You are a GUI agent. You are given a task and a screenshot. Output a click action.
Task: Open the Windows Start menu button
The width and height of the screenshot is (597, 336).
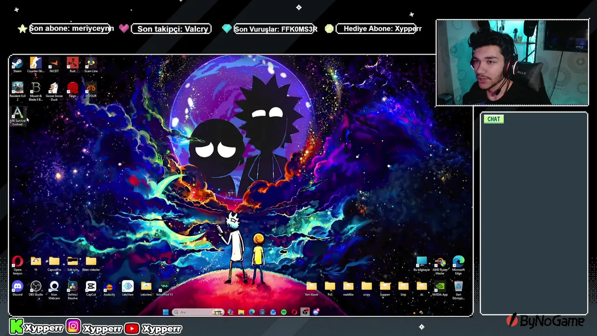click(x=166, y=312)
